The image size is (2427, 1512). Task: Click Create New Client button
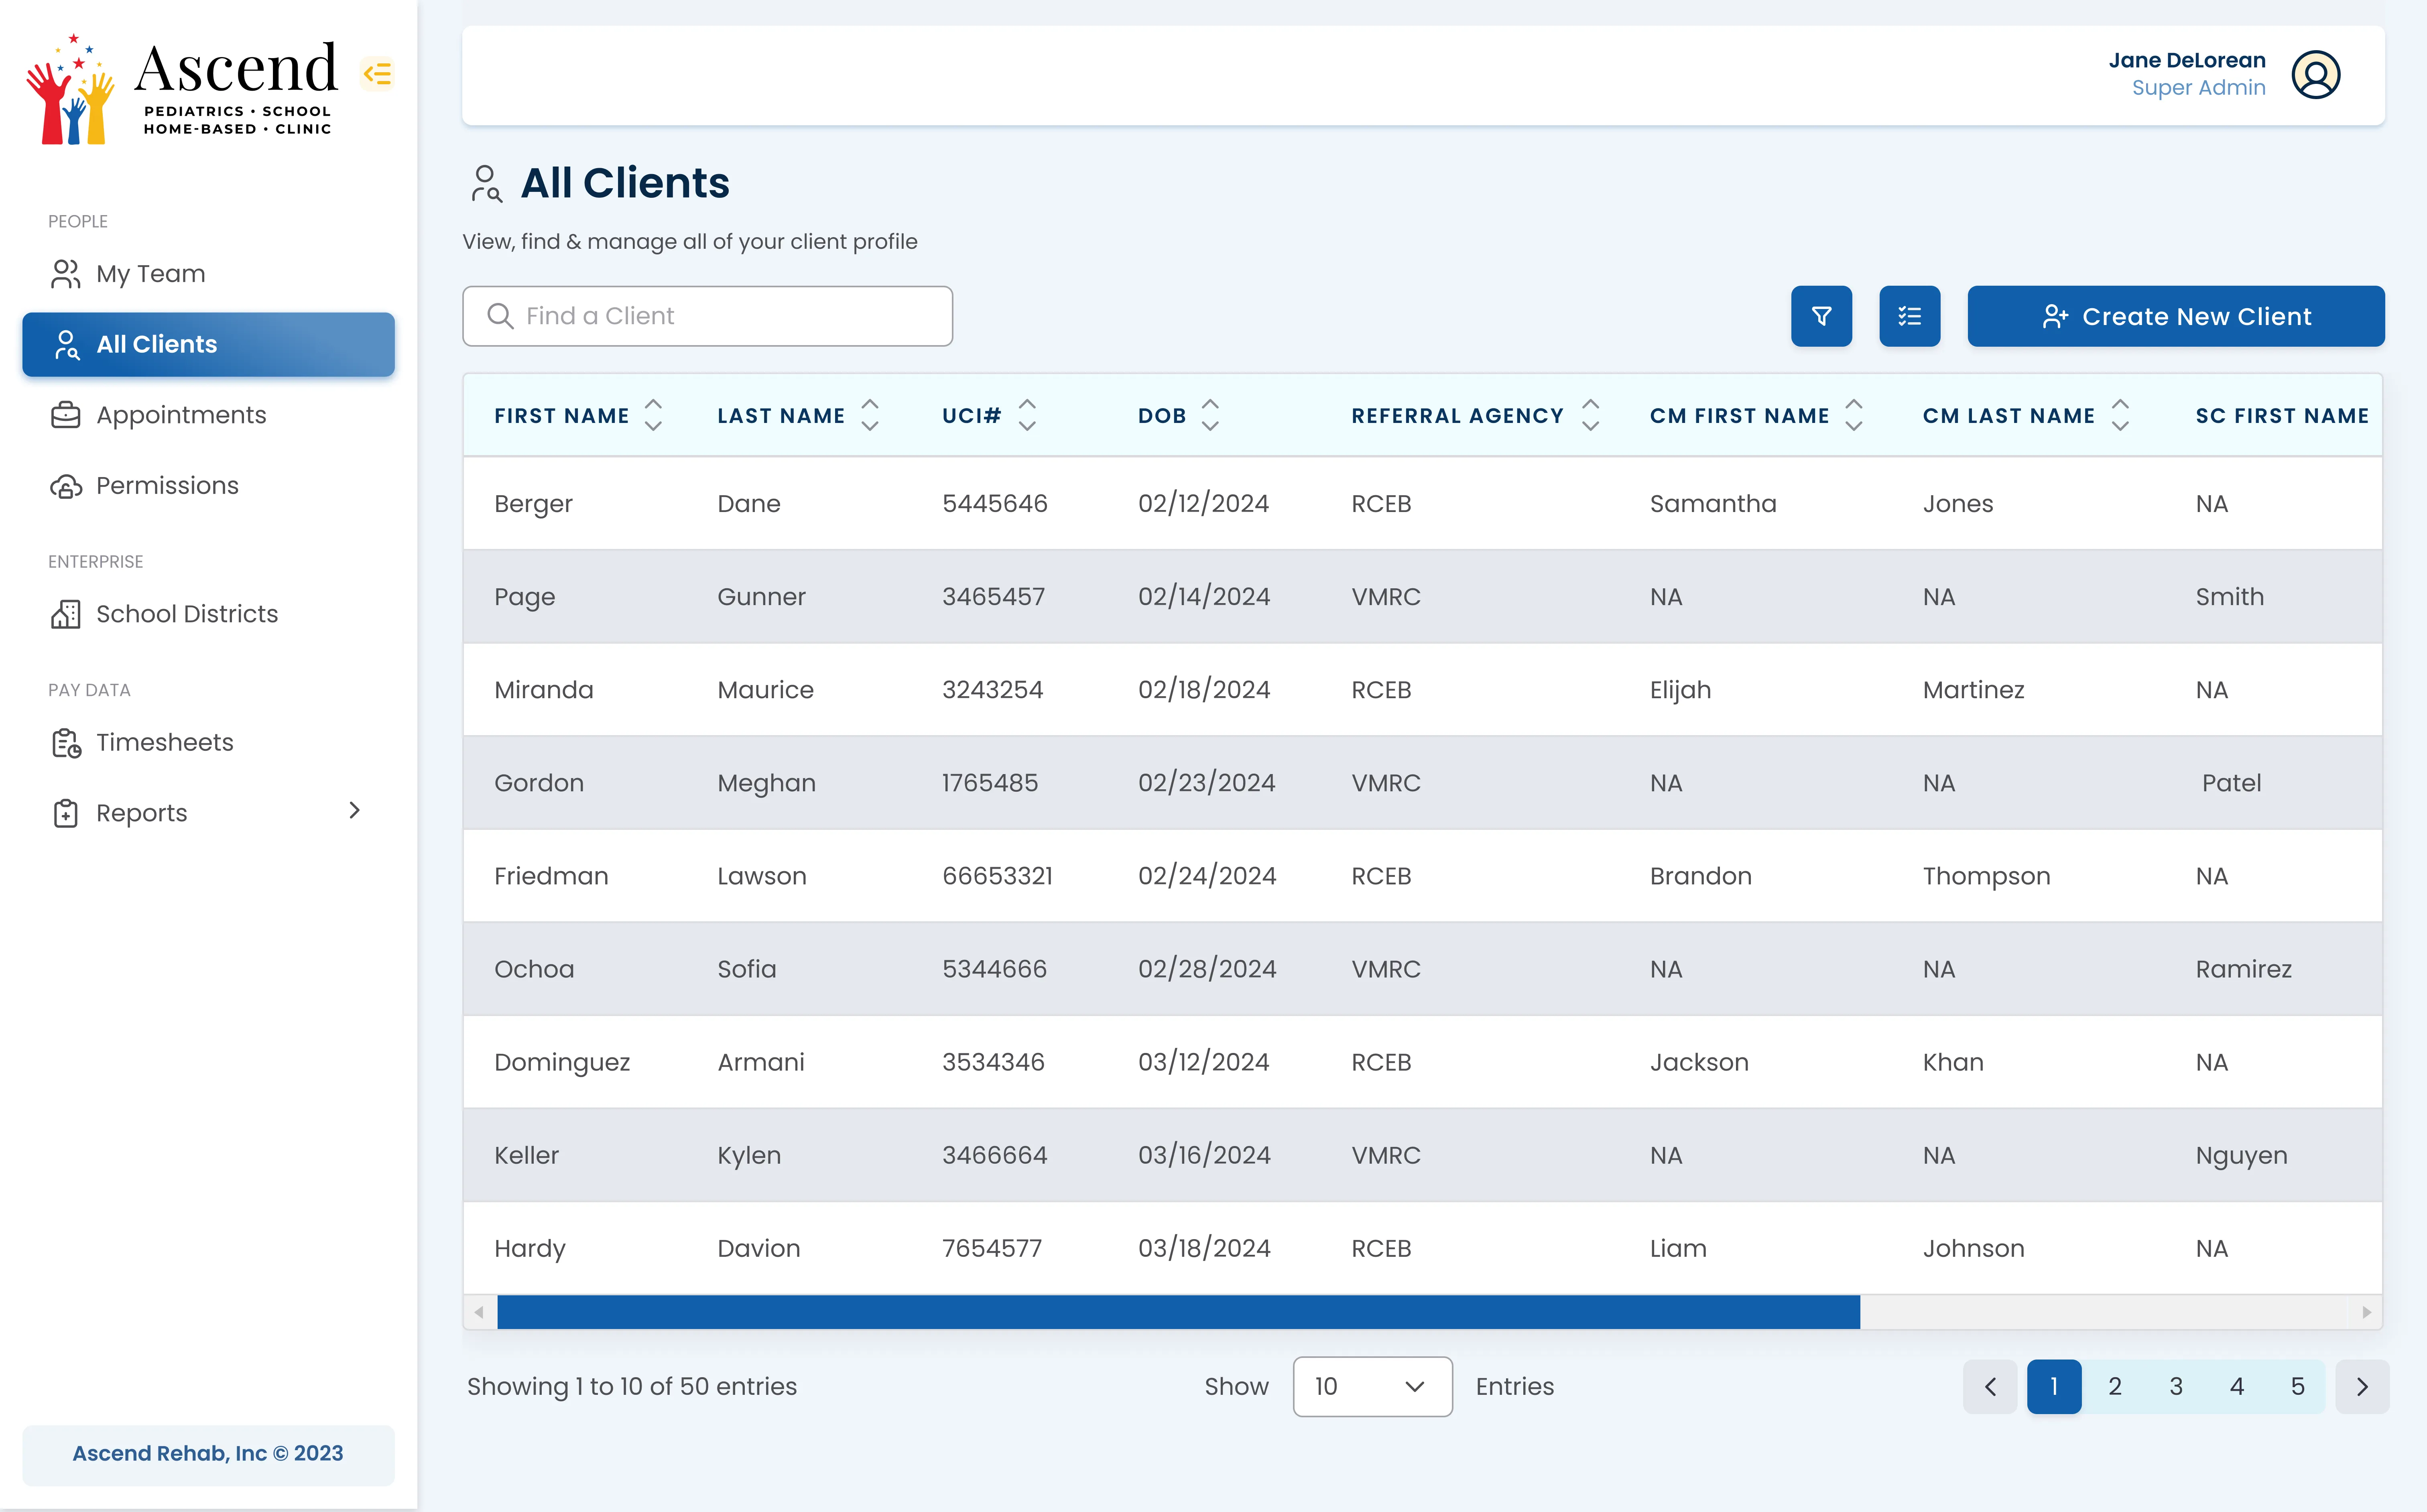(2176, 316)
